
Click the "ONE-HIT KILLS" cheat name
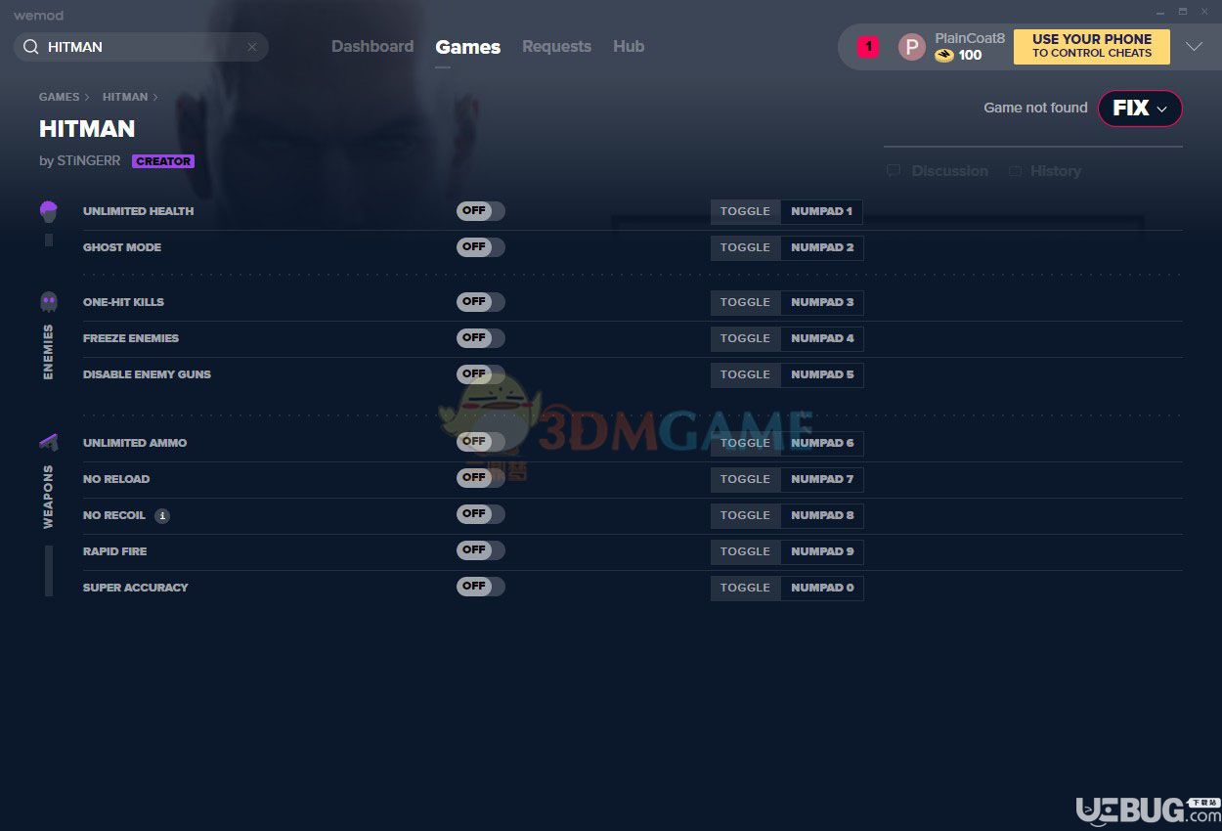coord(123,302)
